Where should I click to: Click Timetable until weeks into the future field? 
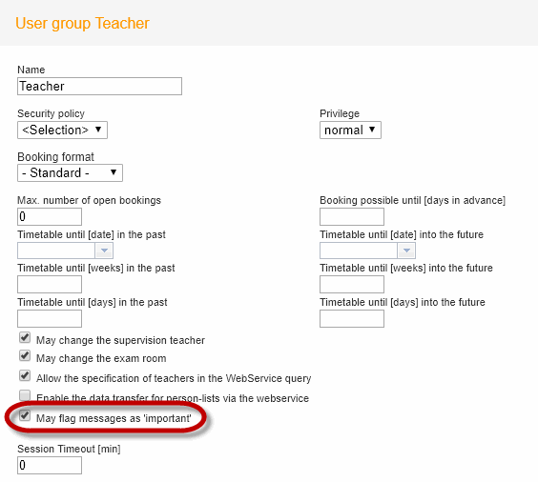click(352, 284)
